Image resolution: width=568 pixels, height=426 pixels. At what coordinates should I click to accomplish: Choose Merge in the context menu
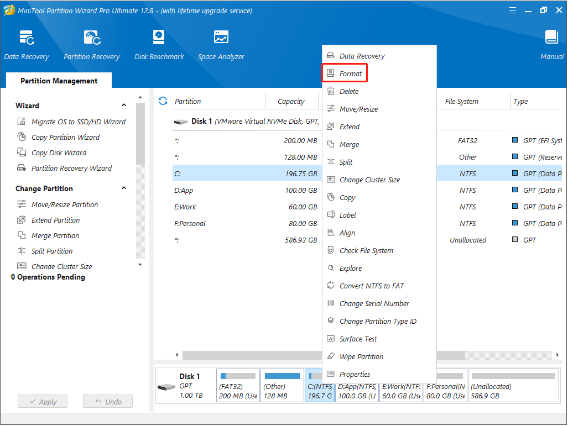pos(379,144)
